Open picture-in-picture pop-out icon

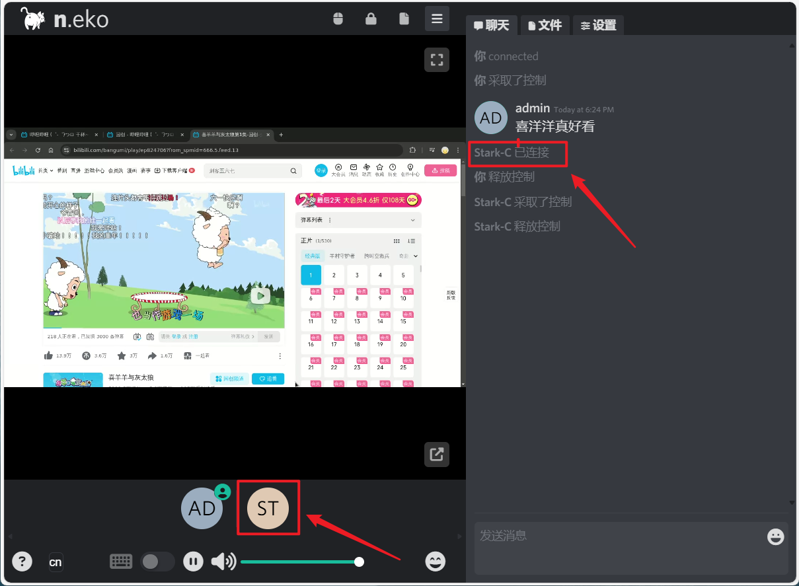[437, 455]
